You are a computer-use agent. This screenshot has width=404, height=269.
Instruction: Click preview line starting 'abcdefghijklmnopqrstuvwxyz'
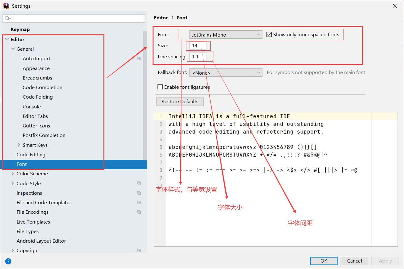click(243, 147)
